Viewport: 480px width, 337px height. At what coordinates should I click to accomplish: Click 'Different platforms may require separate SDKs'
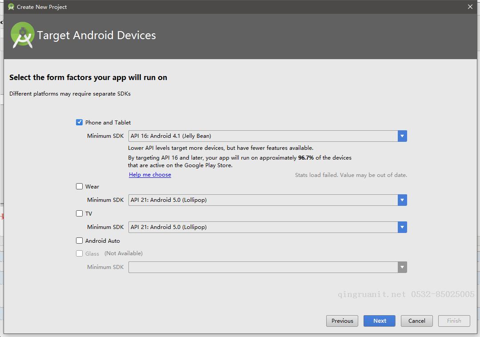[70, 94]
